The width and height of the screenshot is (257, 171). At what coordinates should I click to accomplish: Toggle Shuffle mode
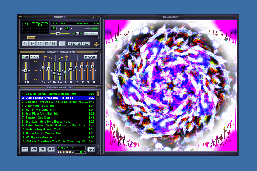[x=75, y=44]
